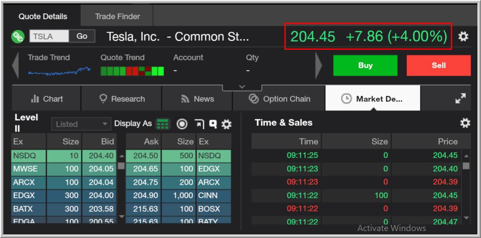Click the Go button
Viewport: 481px width, 238px height.
point(82,36)
